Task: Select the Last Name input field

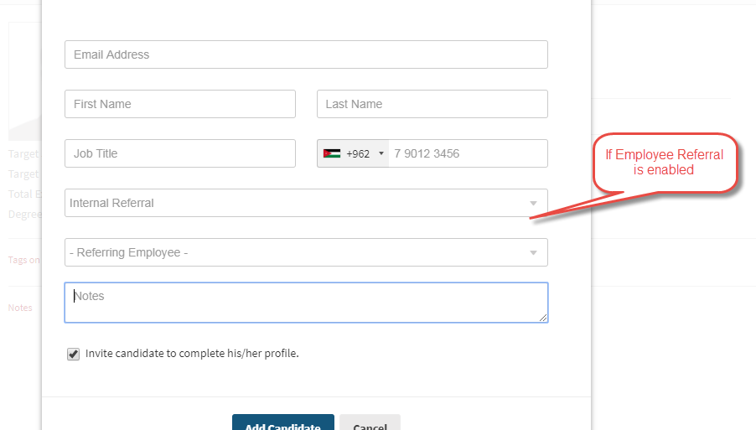Action: click(432, 104)
